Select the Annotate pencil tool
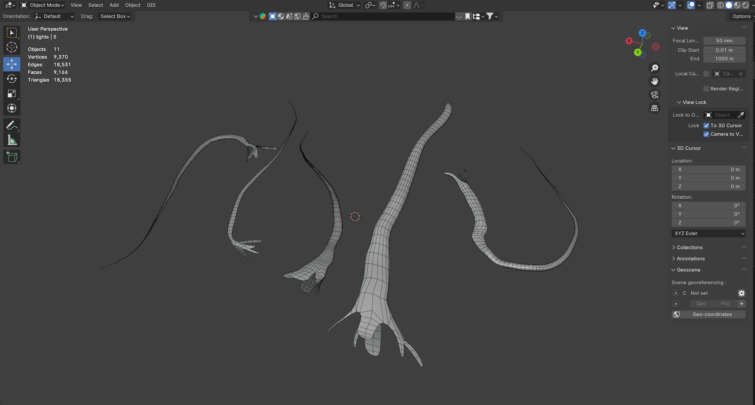755x405 pixels. coord(12,125)
